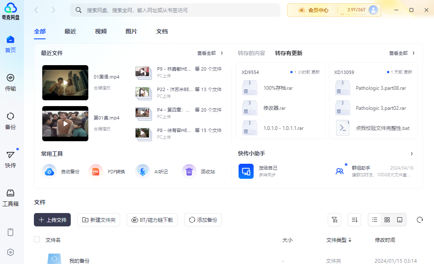Open the 回收站 recycle bin
Screen dimensions: 434x264
(x=189, y=171)
